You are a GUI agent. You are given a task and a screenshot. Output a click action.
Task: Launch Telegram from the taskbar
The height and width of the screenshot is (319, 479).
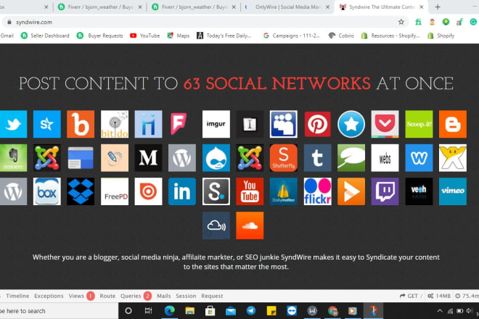pos(251,311)
